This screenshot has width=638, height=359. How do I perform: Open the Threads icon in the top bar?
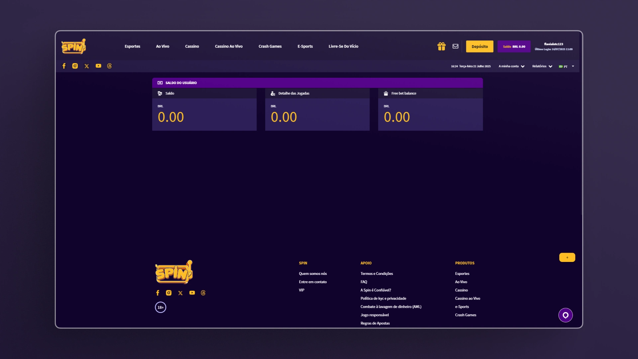pyautogui.click(x=110, y=66)
